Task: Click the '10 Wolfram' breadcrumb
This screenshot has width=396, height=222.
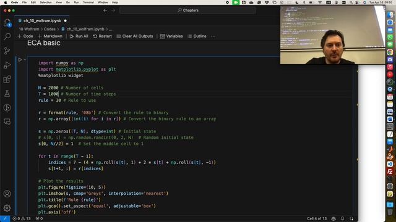Action: (x=29, y=29)
